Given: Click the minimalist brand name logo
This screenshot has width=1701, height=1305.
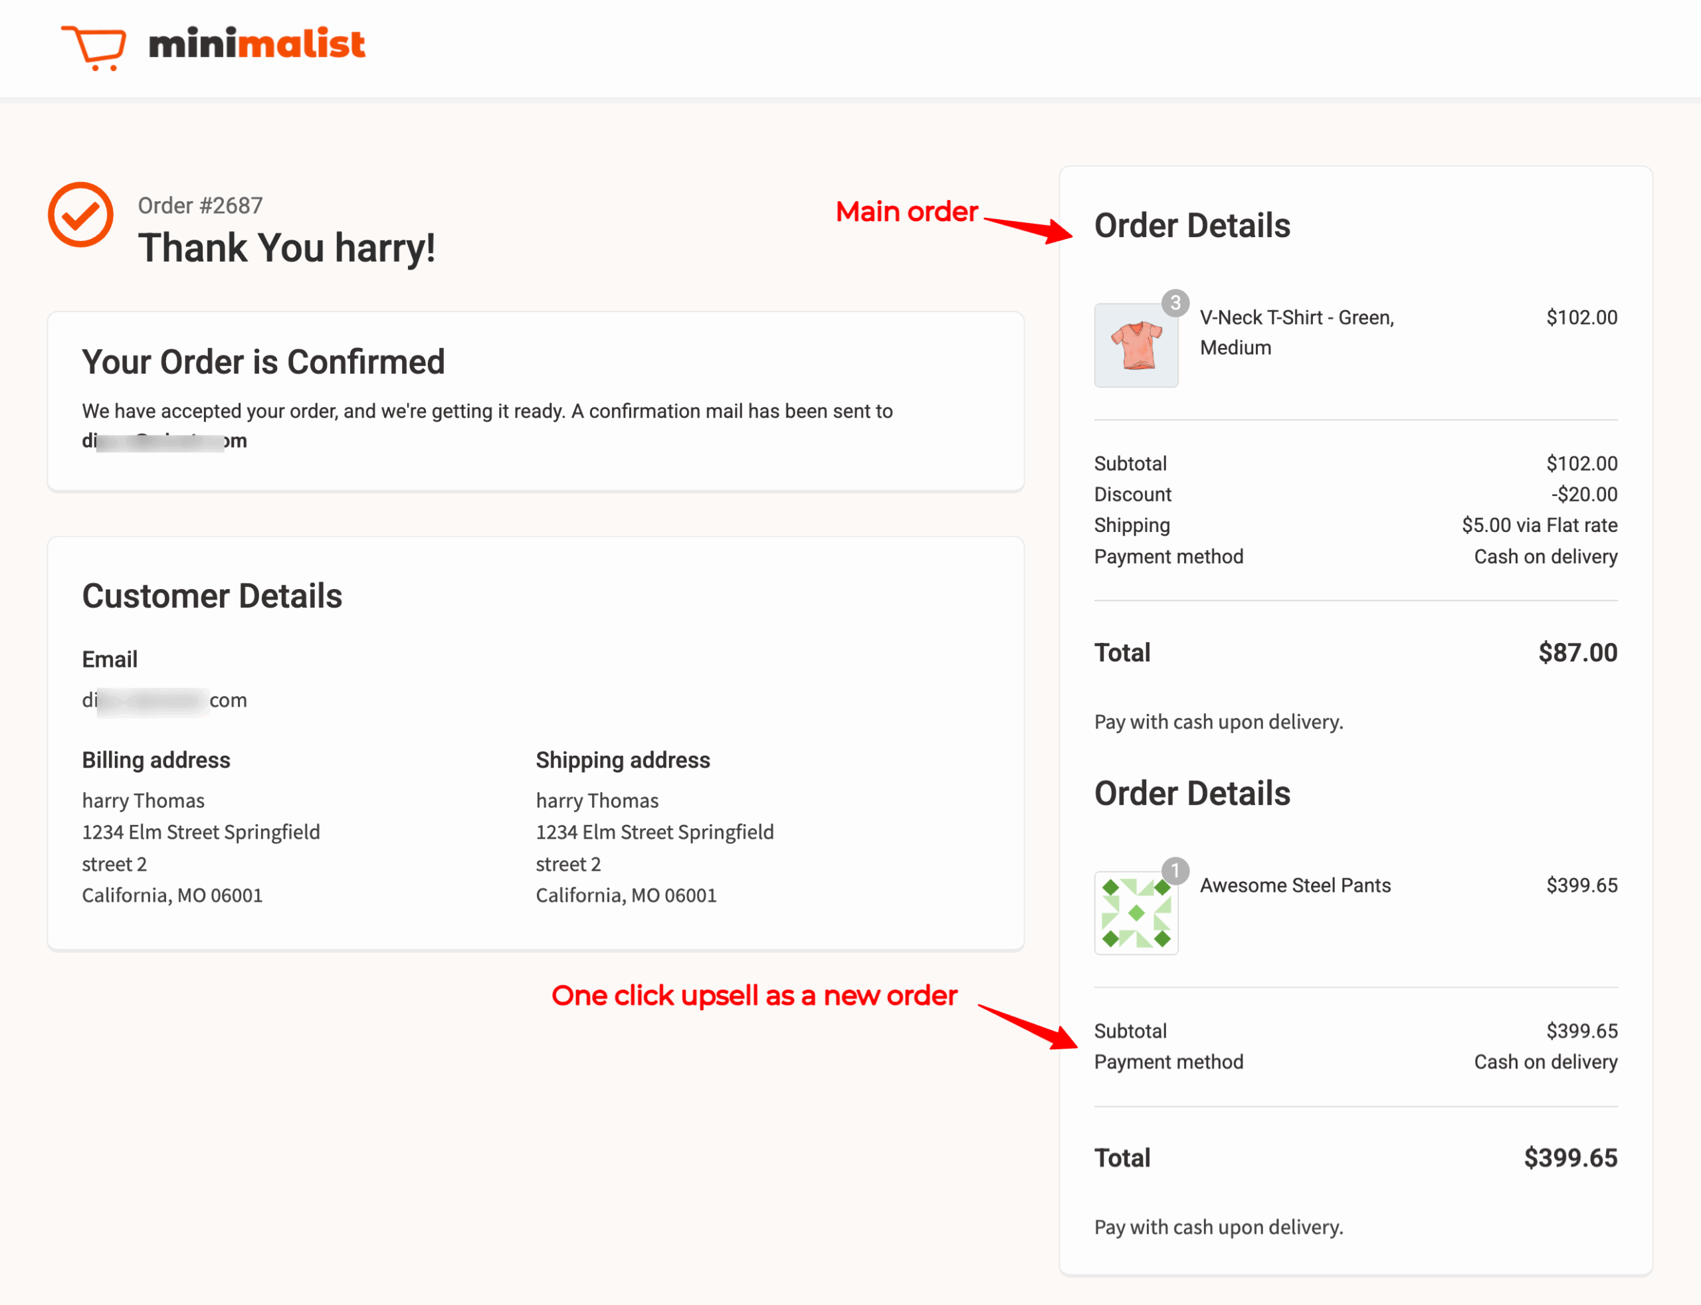Looking at the screenshot, I should [256, 44].
